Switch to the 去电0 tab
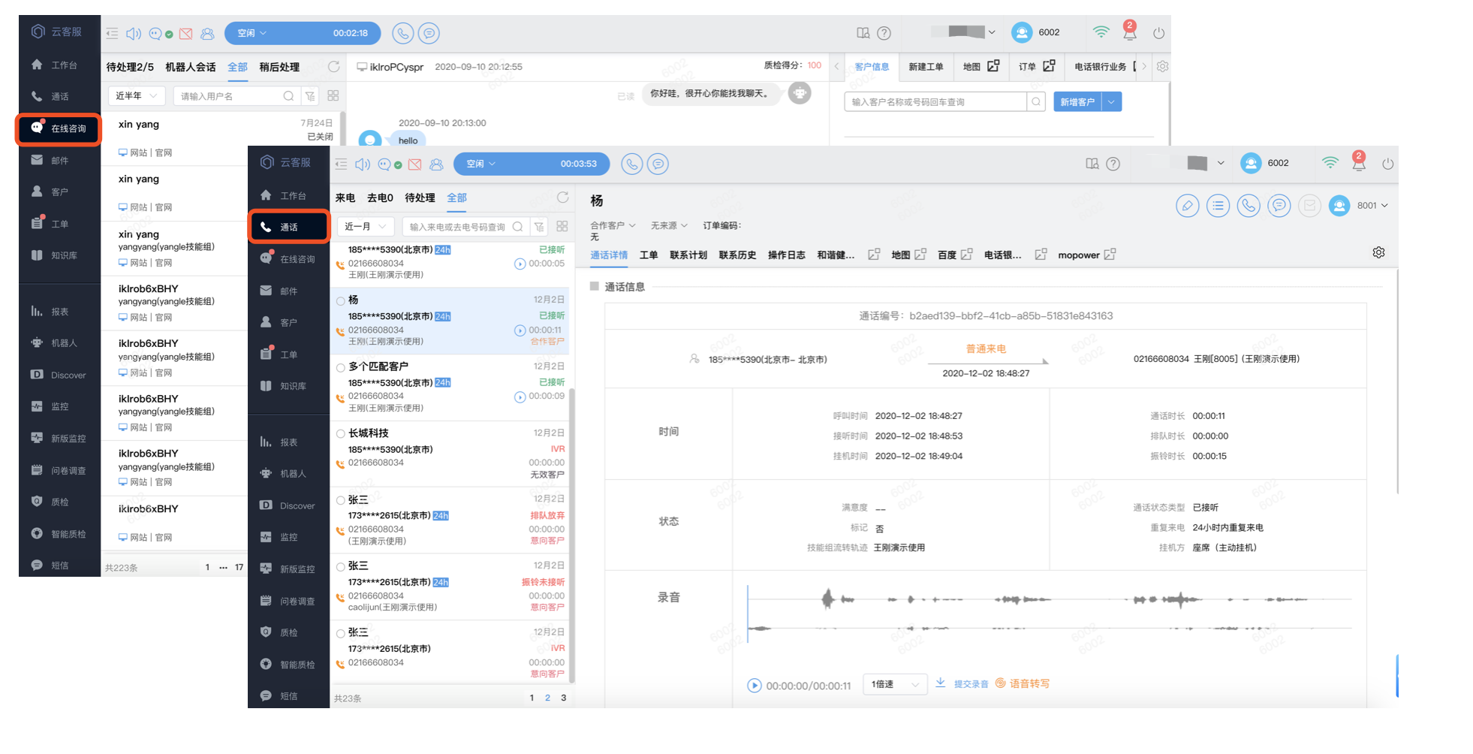 [x=380, y=198]
